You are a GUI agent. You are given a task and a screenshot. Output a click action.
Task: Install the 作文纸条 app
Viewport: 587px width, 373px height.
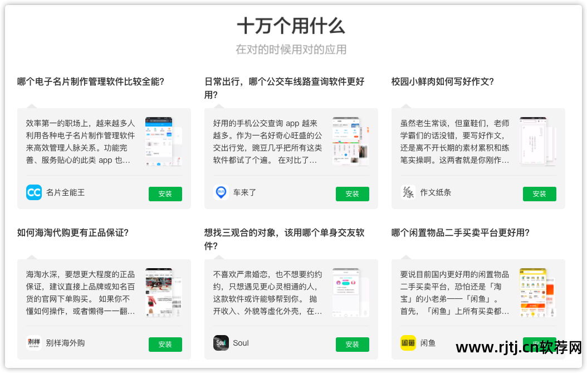pyautogui.click(x=540, y=194)
